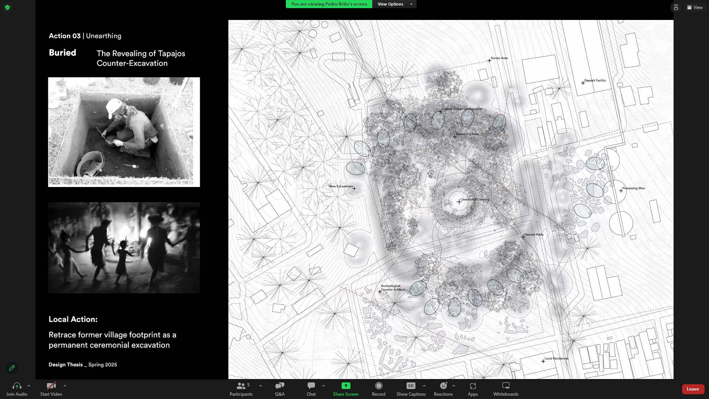Click the 'Ceremonial Clearing' map label
709x399 pixels.
(x=475, y=199)
